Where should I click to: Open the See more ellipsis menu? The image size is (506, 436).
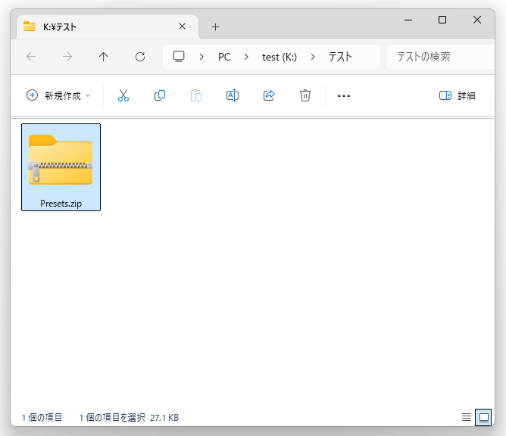[x=344, y=96]
